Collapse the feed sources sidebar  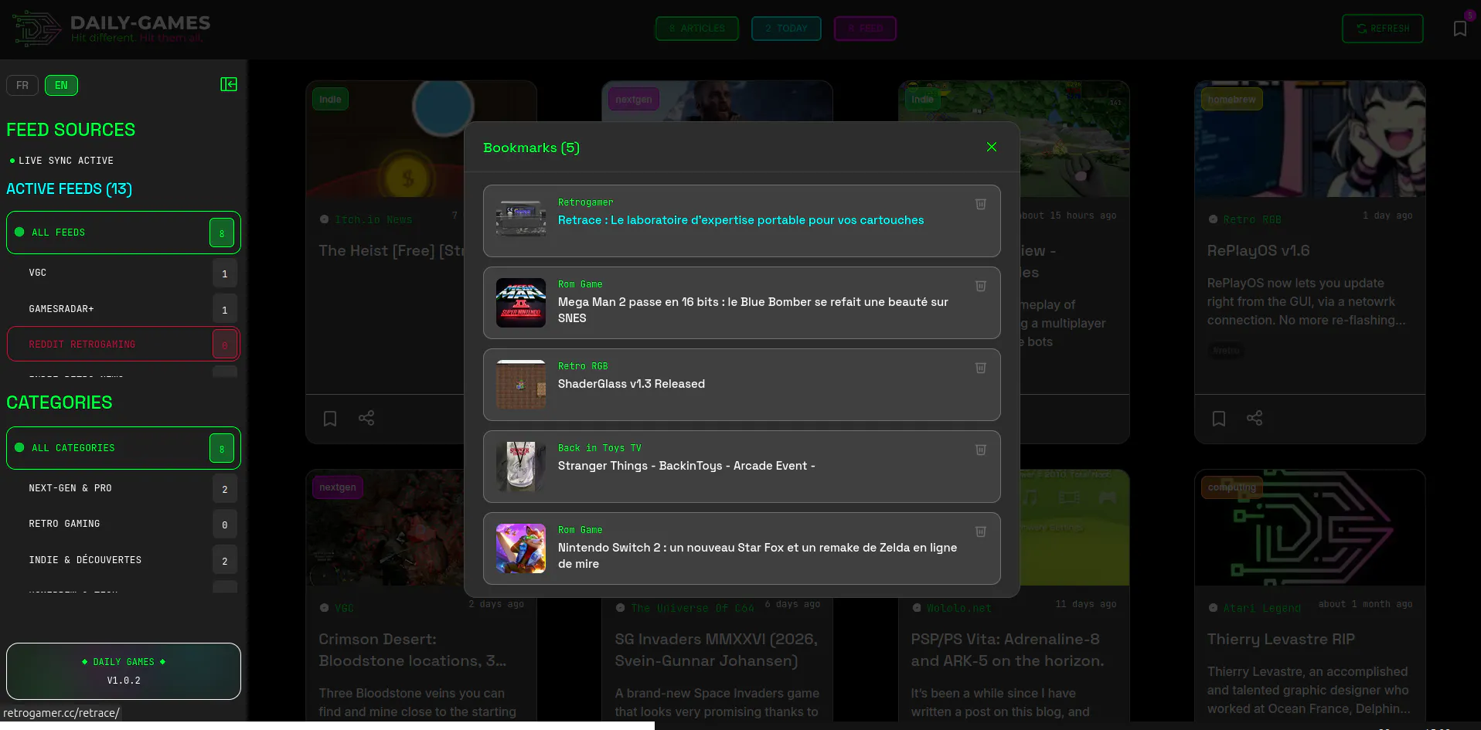[229, 84]
